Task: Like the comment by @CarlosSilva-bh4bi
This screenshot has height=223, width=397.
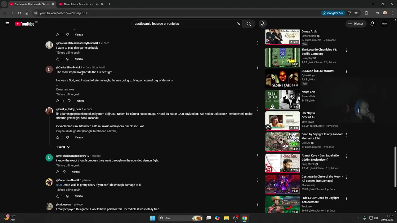Action: (x=58, y=101)
